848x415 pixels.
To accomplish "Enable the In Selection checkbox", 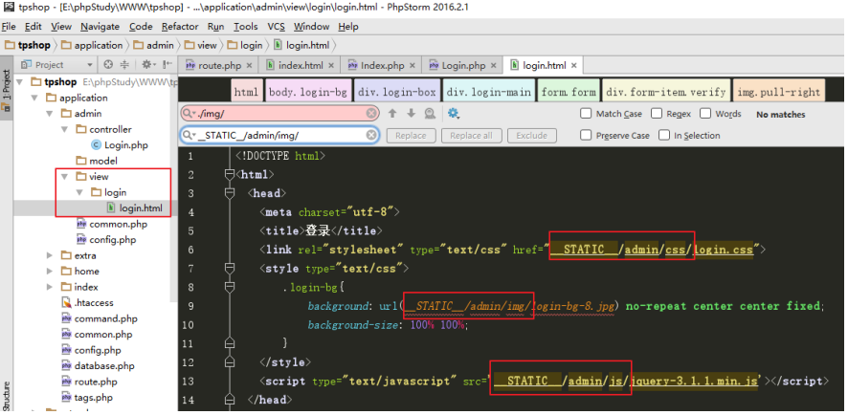I will pos(663,135).
